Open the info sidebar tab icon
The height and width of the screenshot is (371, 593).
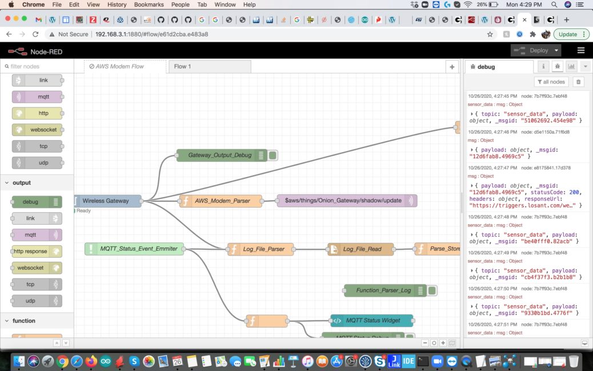click(543, 67)
